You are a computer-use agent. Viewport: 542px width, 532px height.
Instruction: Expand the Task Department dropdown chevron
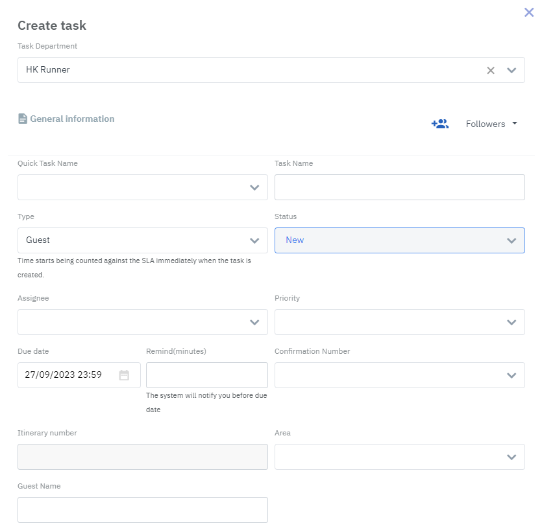[511, 70]
